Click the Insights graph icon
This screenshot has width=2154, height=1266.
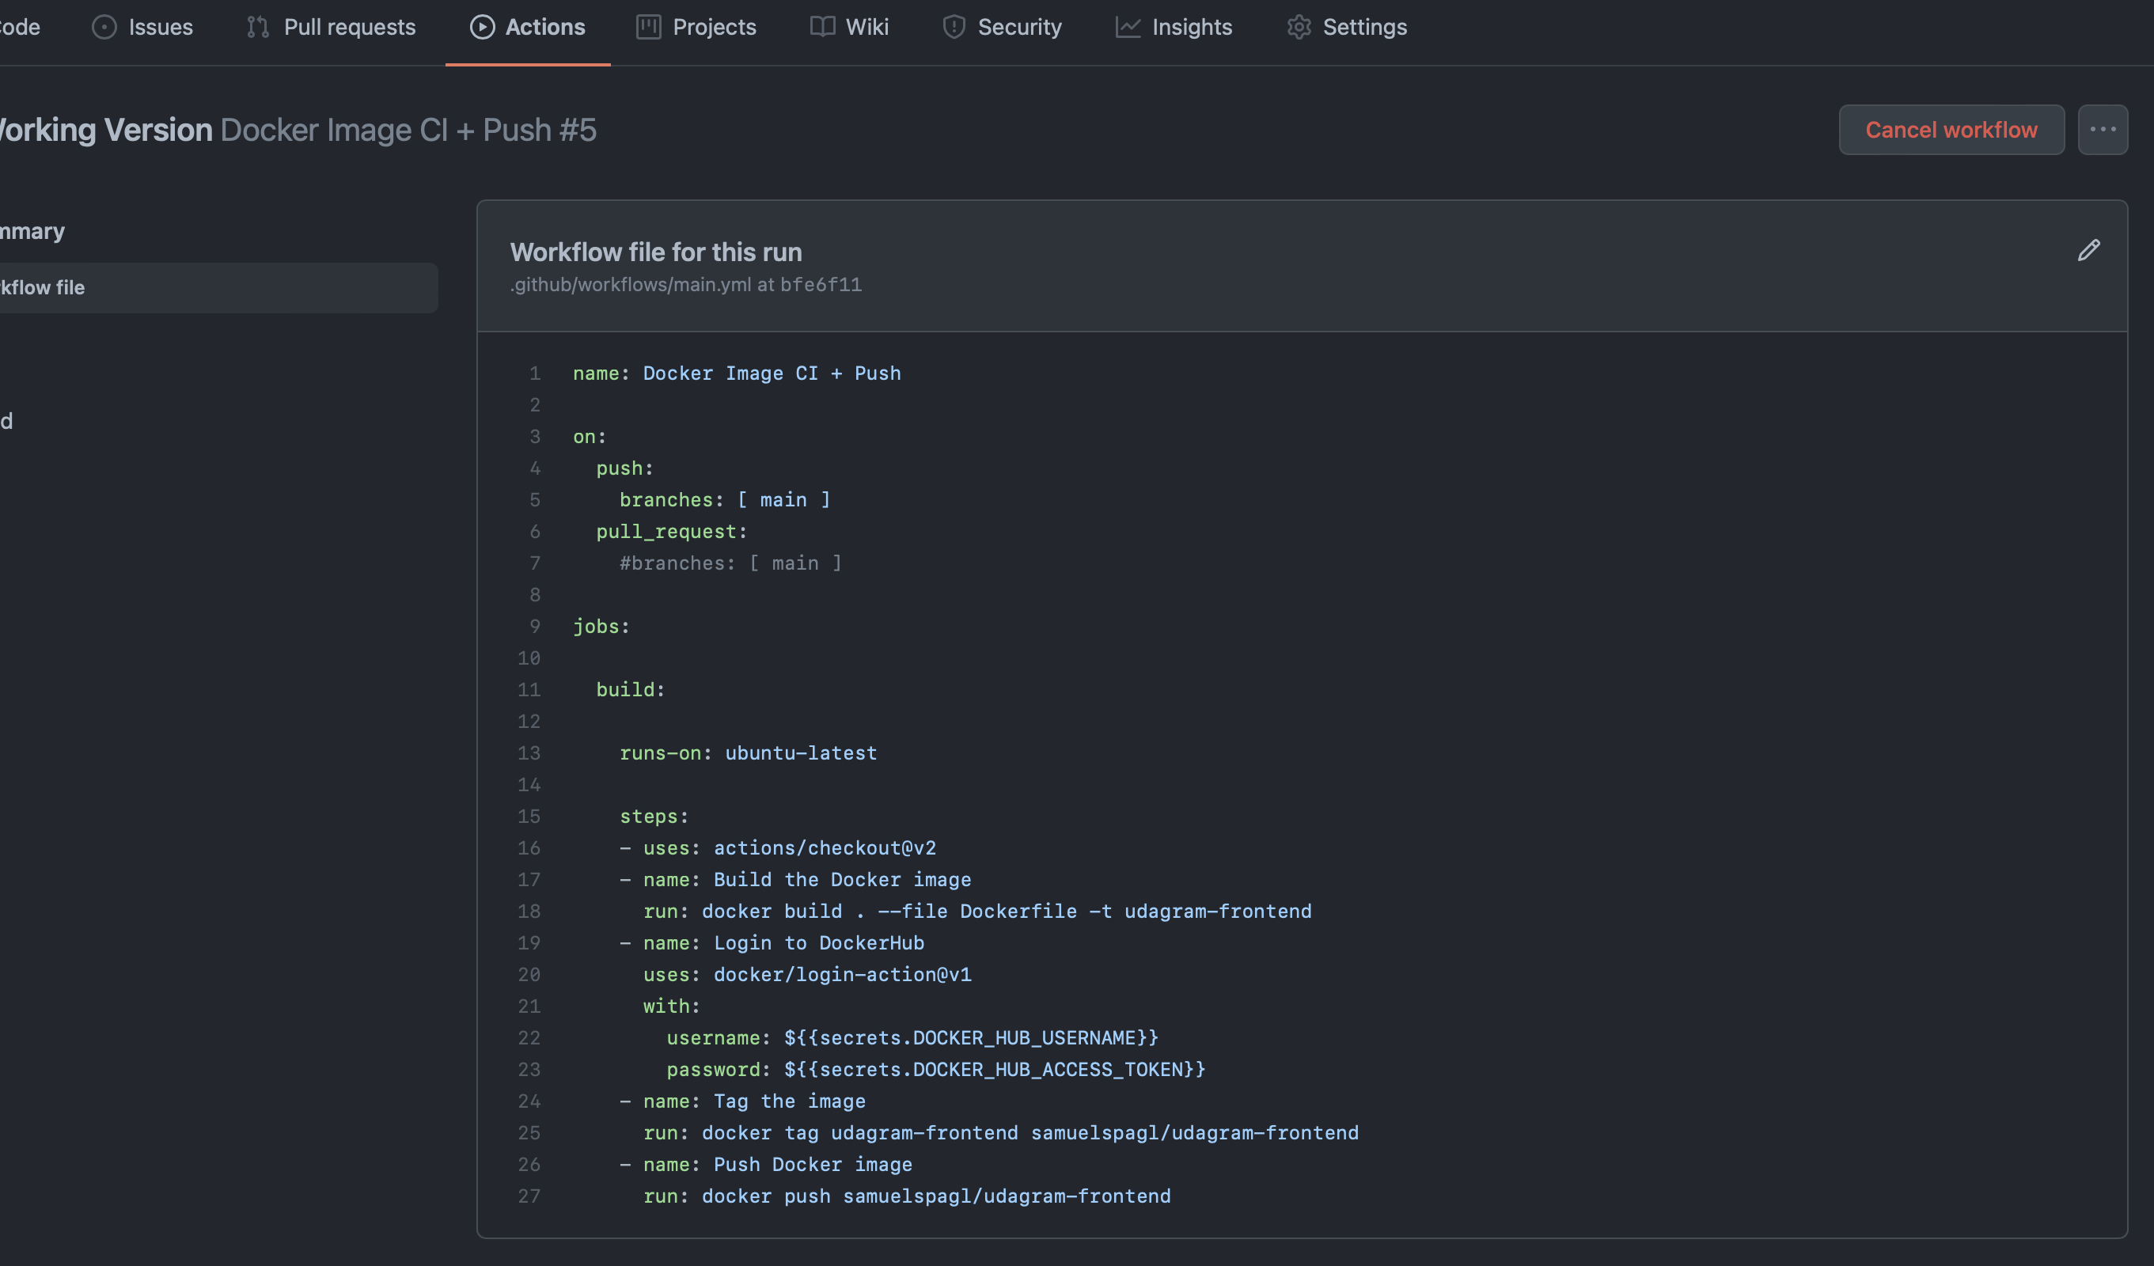pos(1128,28)
